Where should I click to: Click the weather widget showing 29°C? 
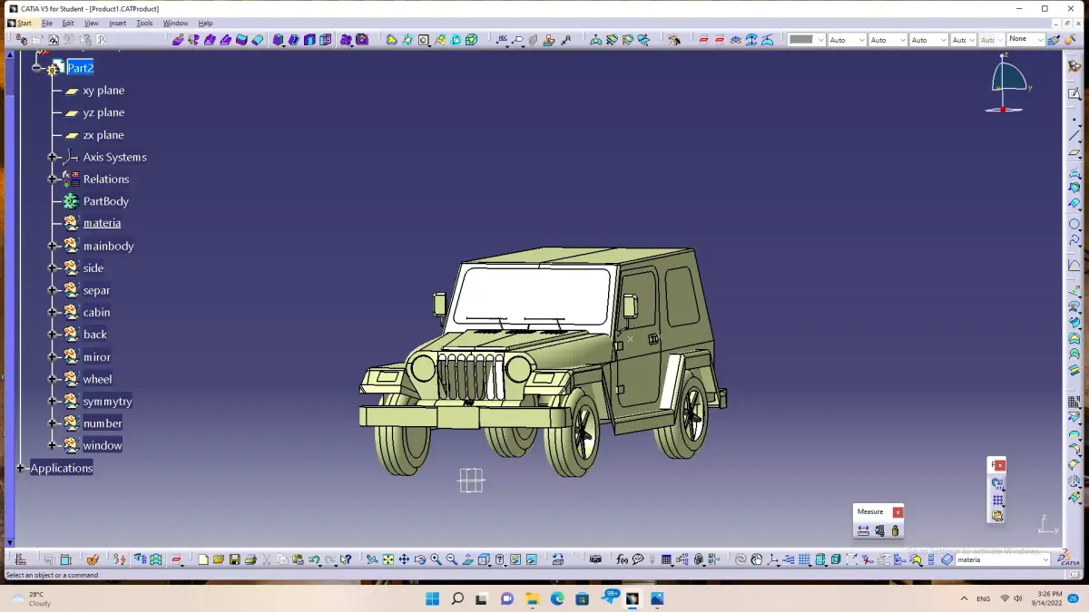30,598
